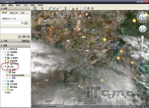Click the zoom slider handle
The image size is (149, 108).
pyautogui.click(x=142, y=46)
